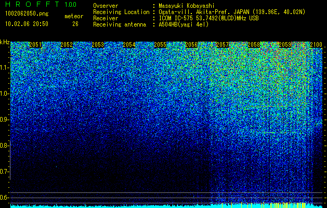Click the 0.9 frequency axis label

5,120
